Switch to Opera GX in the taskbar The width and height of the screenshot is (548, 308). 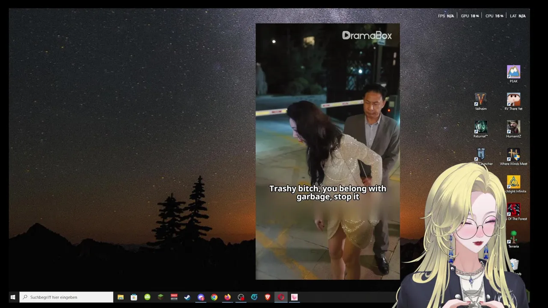[x=281, y=297]
